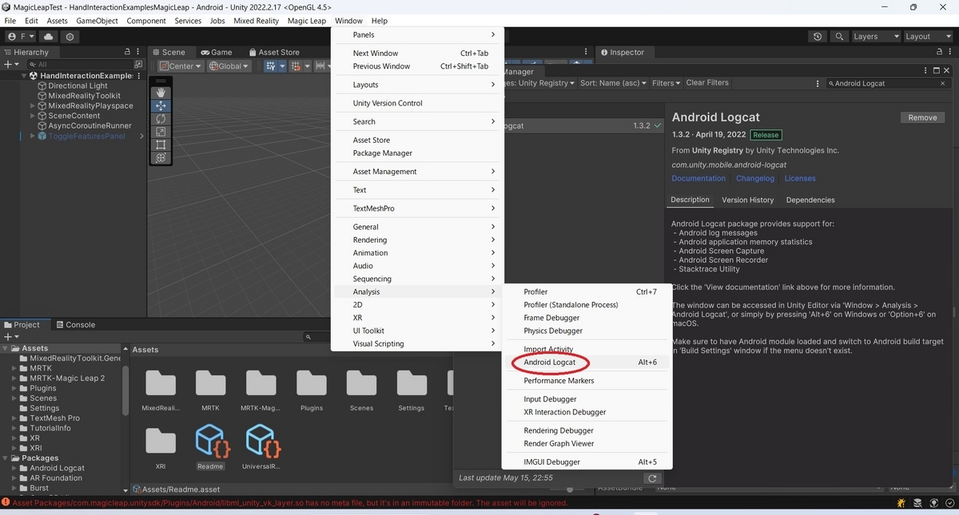Screen dimensions: 959x515
Task: Select the Move tool in Scene overlay
Action: click(x=161, y=105)
